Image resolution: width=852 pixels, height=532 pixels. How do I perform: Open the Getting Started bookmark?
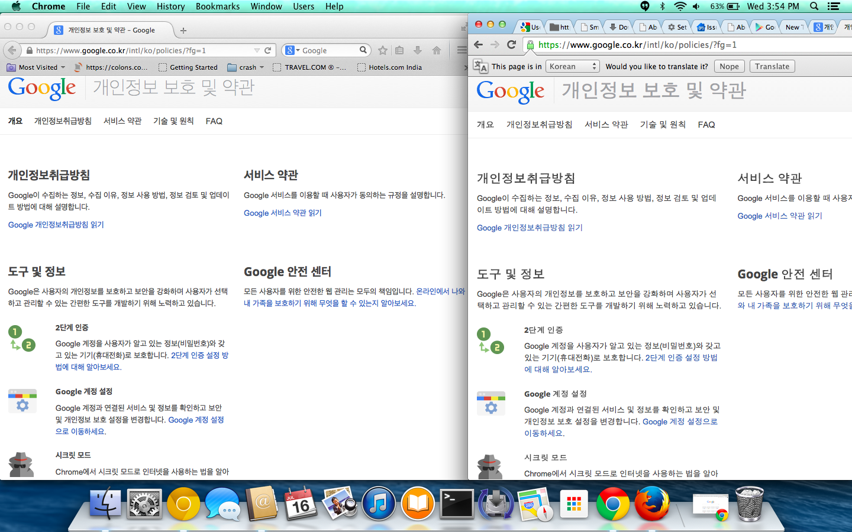(188, 67)
